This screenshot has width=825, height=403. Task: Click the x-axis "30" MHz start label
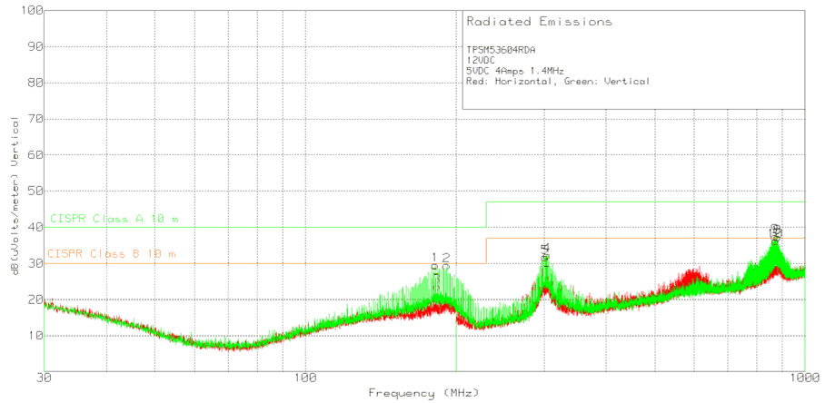[45, 378]
